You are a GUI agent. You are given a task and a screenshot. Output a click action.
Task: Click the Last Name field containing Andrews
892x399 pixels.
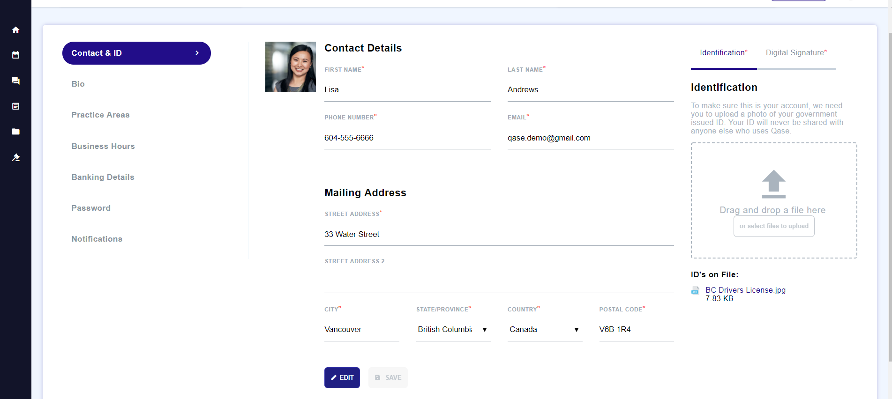(x=591, y=90)
